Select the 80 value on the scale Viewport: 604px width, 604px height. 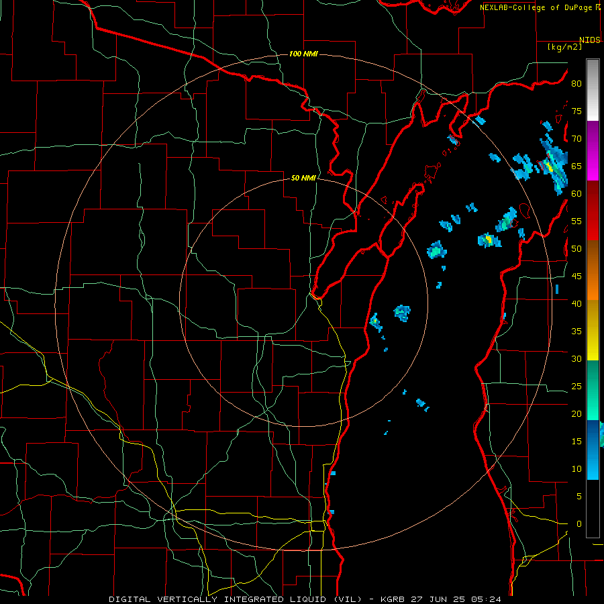576,84
